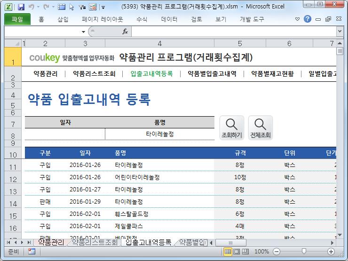Follow the 약품별재고현황 navigation link
The image size is (348, 261).
[x=273, y=74]
